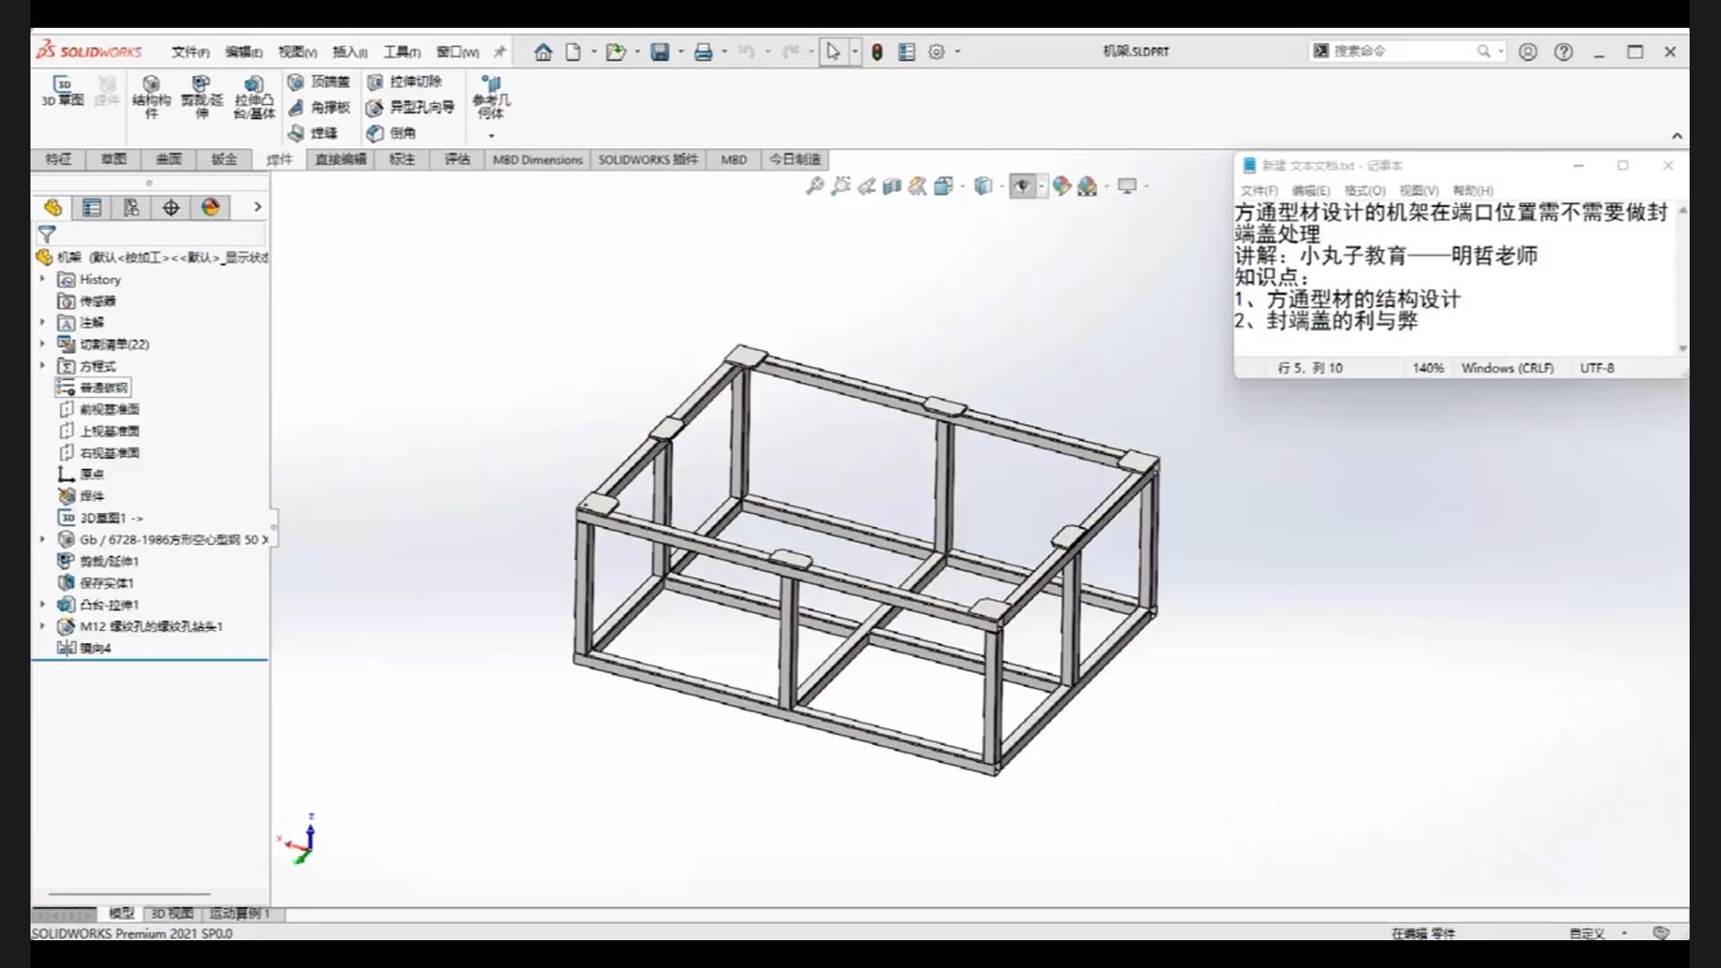
Task: Click the Edit Appearance color-ball icon
Action: coord(1062,186)
